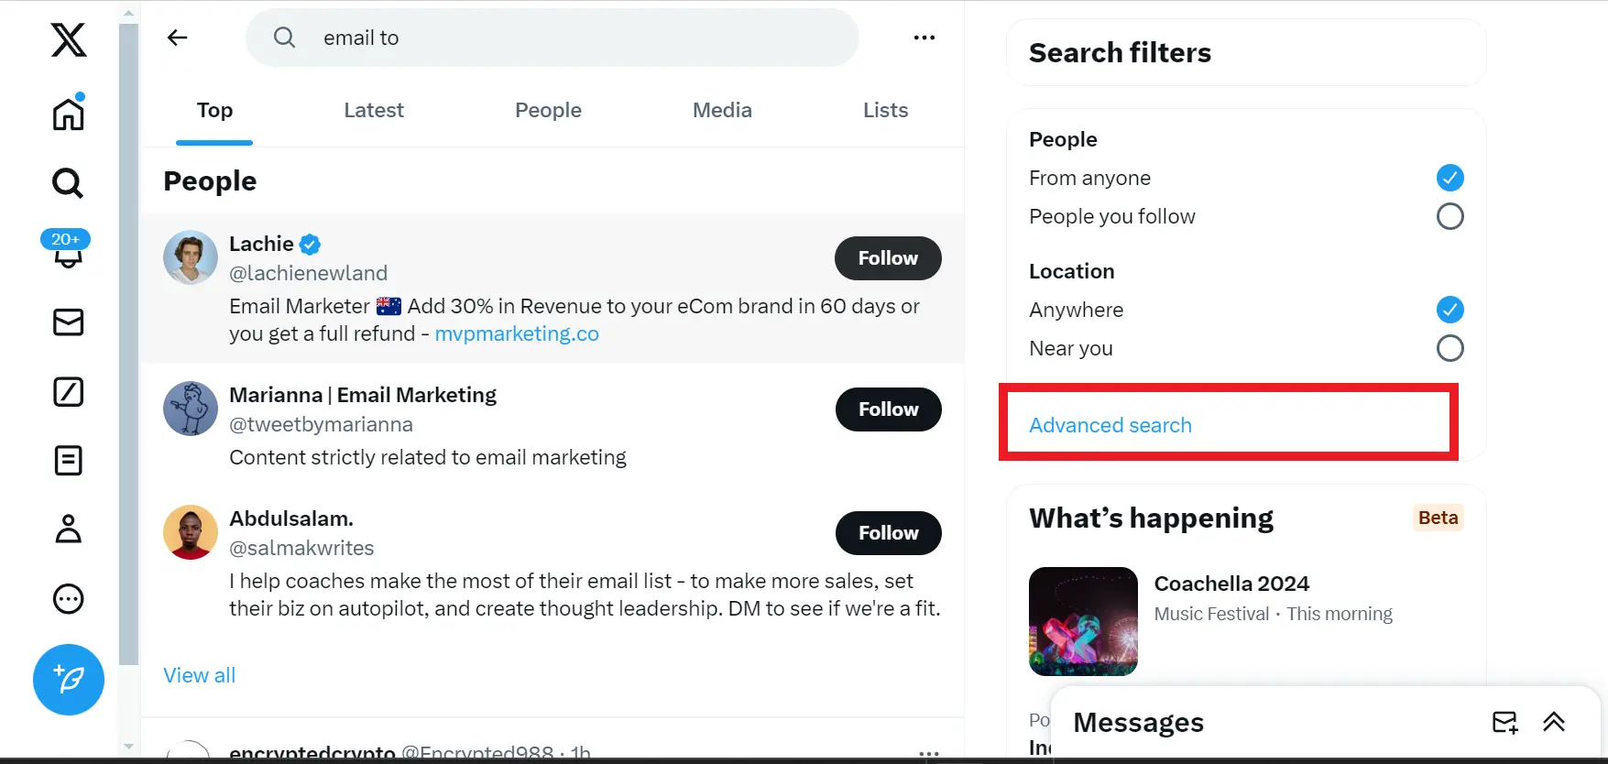Switch to the Media tab

coord(722,110)
